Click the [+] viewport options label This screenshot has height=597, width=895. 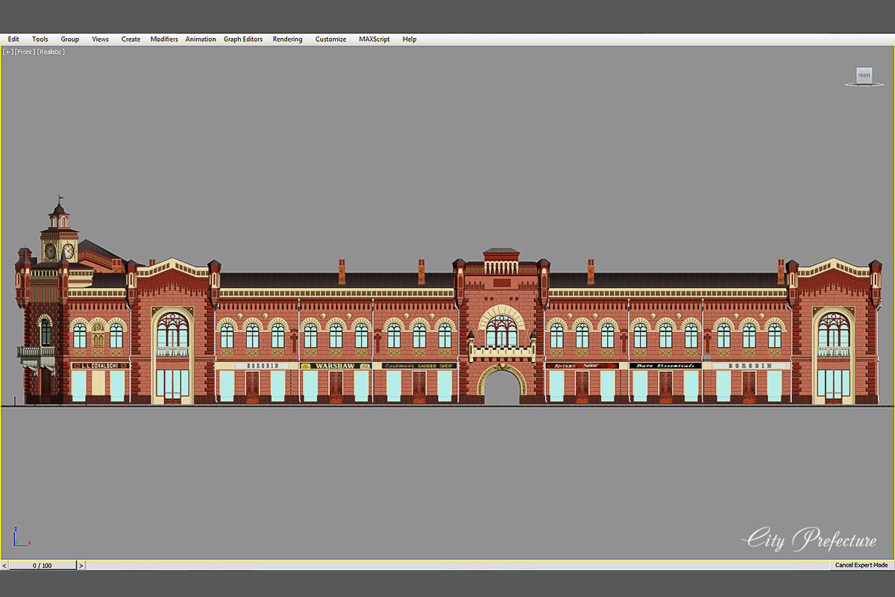(x=8, y=51)
